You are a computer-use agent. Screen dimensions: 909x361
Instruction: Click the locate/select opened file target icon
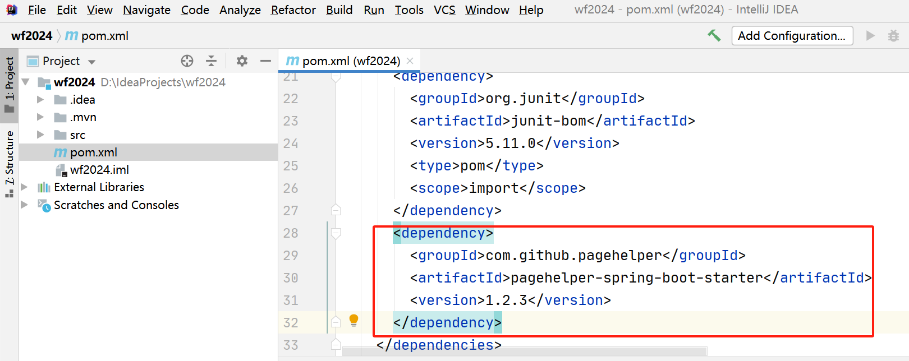(x=187, y=61)
